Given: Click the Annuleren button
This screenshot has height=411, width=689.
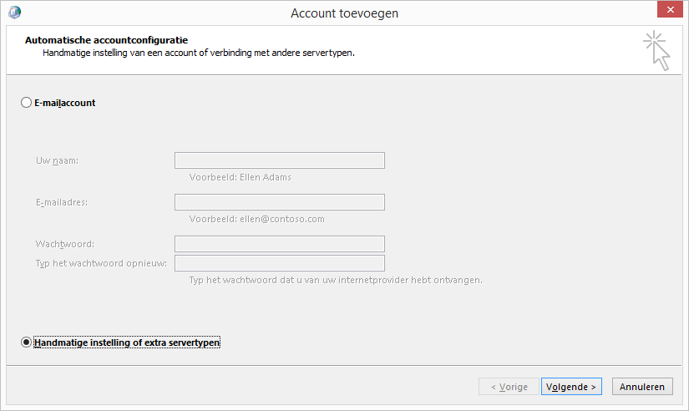Looking at the screenshot, I should (642, 387).
